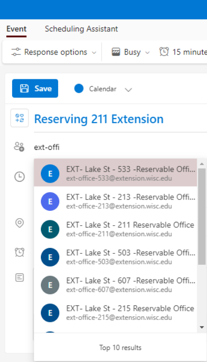Click the clock time icon
Viewport: 207px width, 362px height.
(x=20, y=176)
